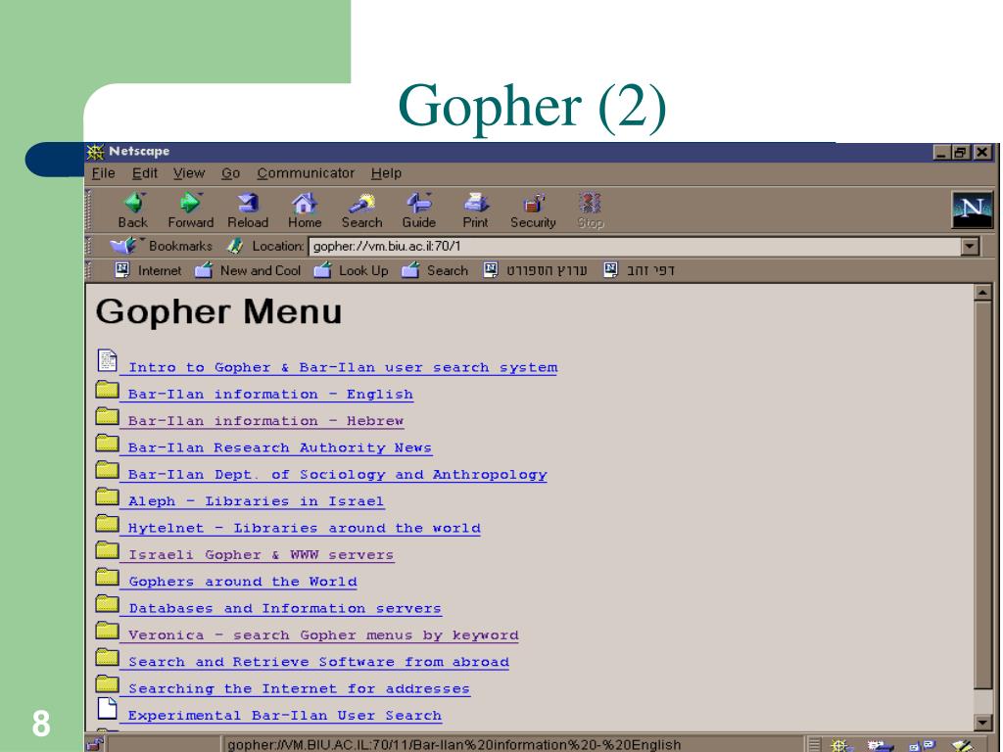Open Navigator from the component bar
The image size is (1003, 752).
click(x=839, y=745)
